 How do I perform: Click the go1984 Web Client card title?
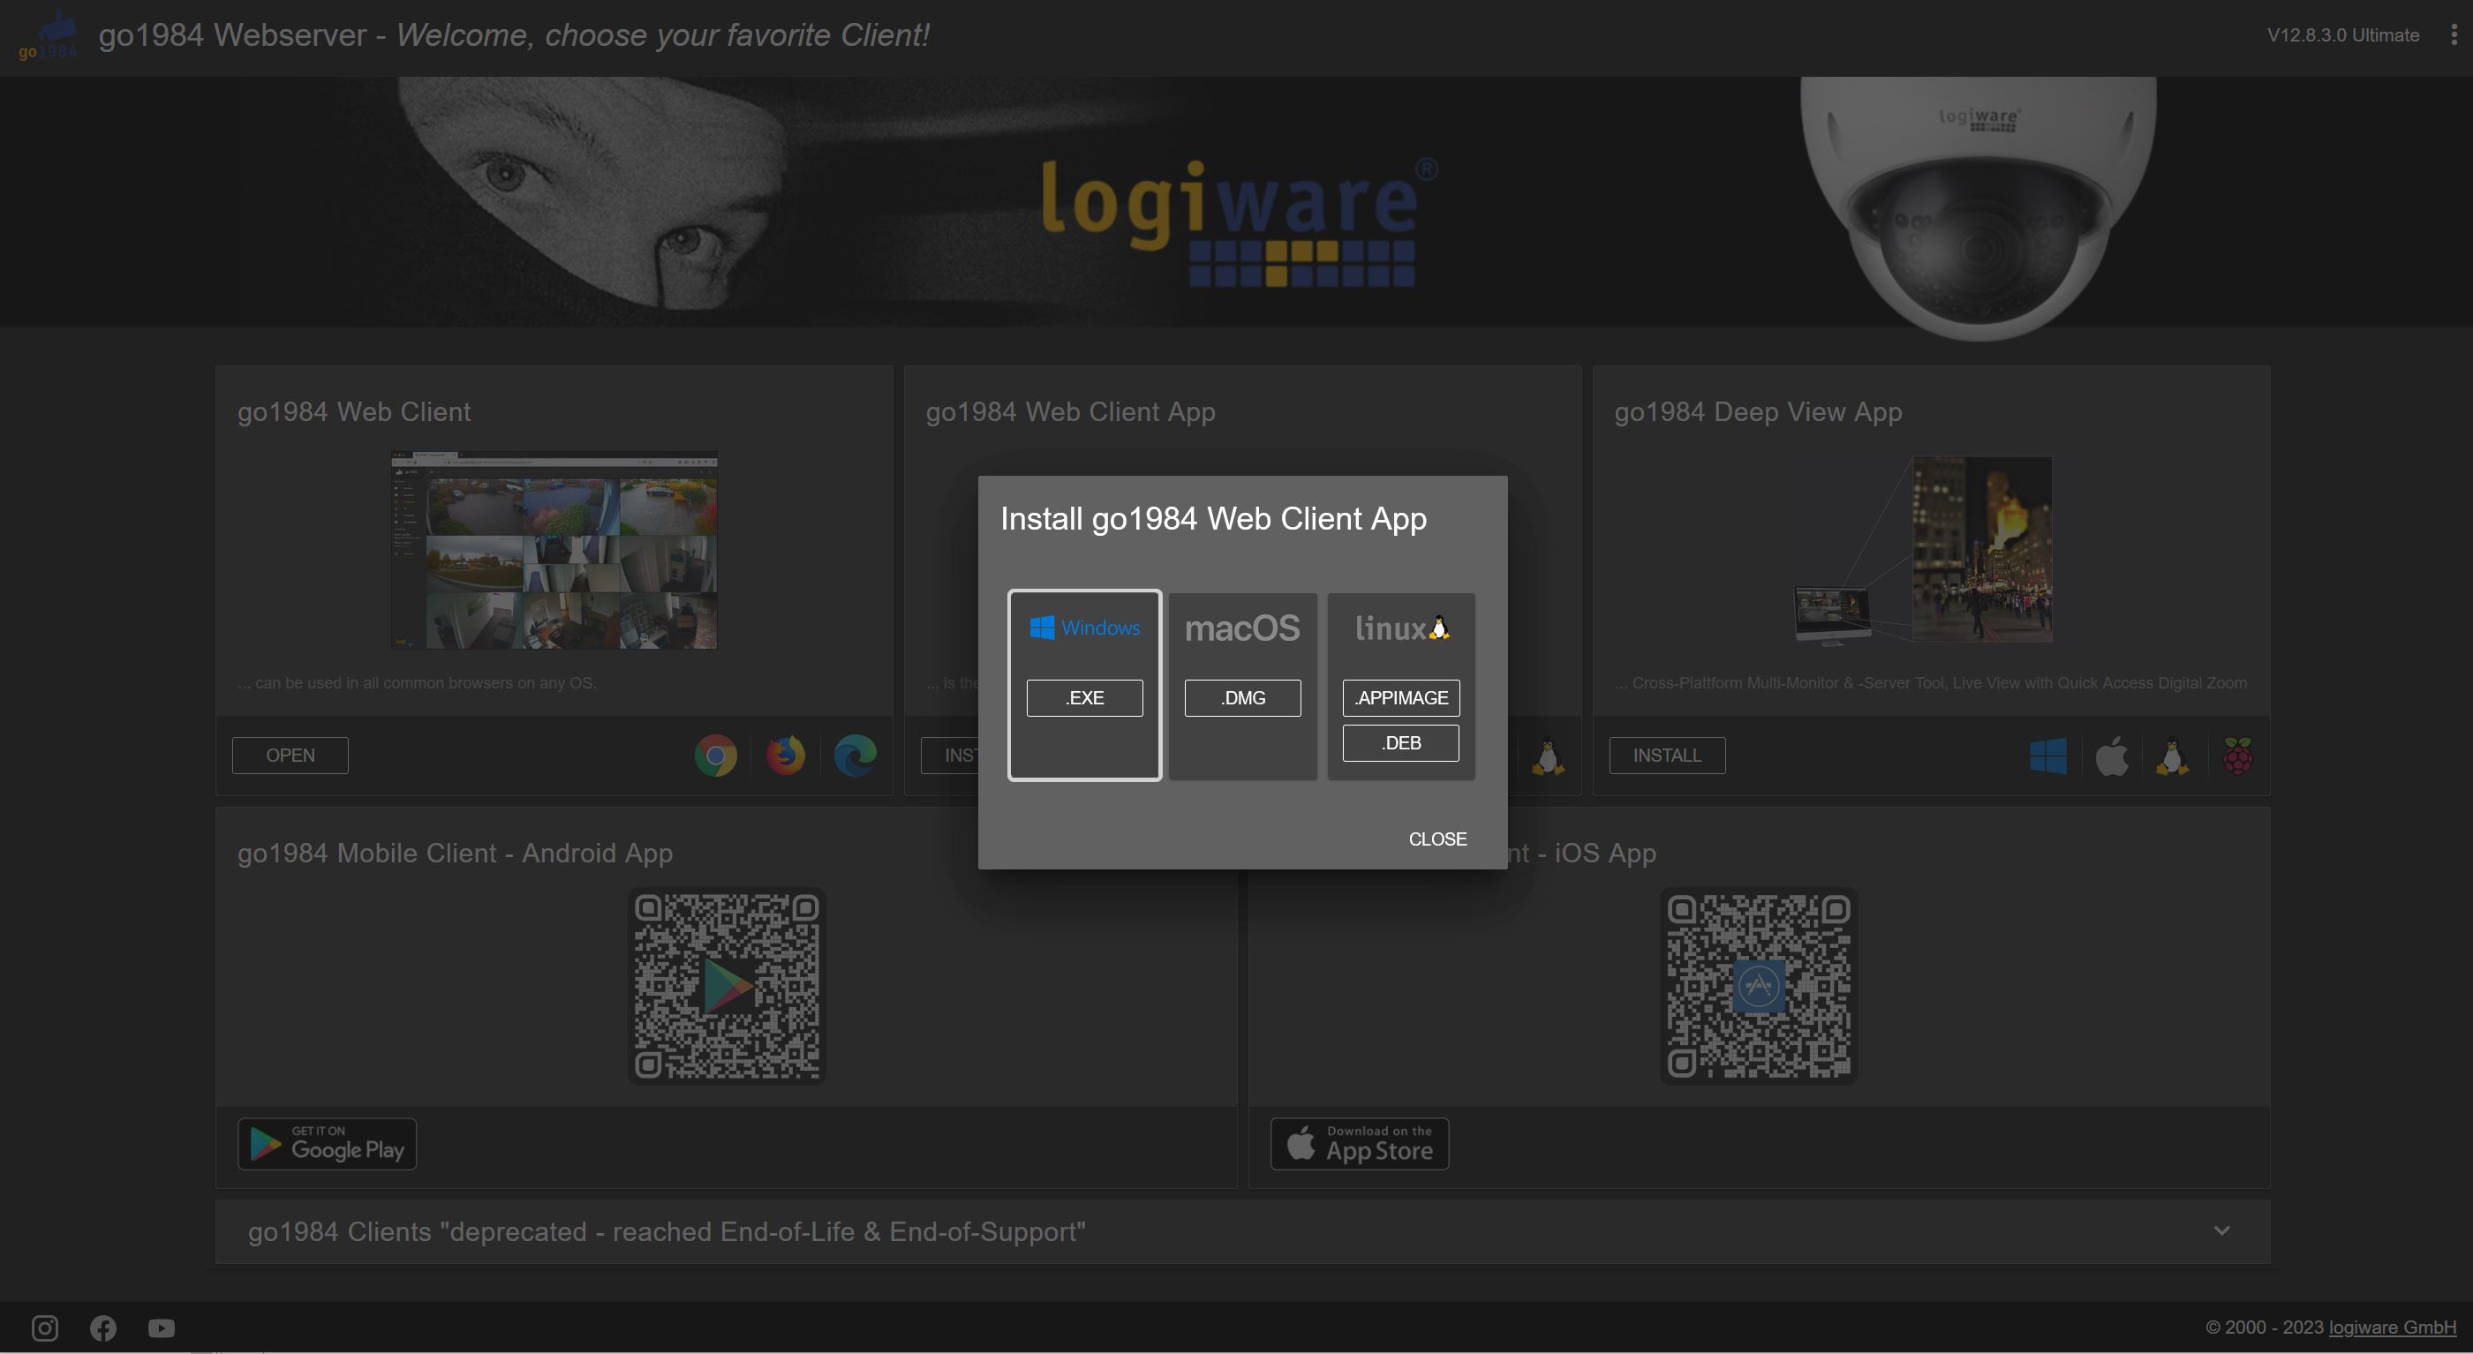353,411
